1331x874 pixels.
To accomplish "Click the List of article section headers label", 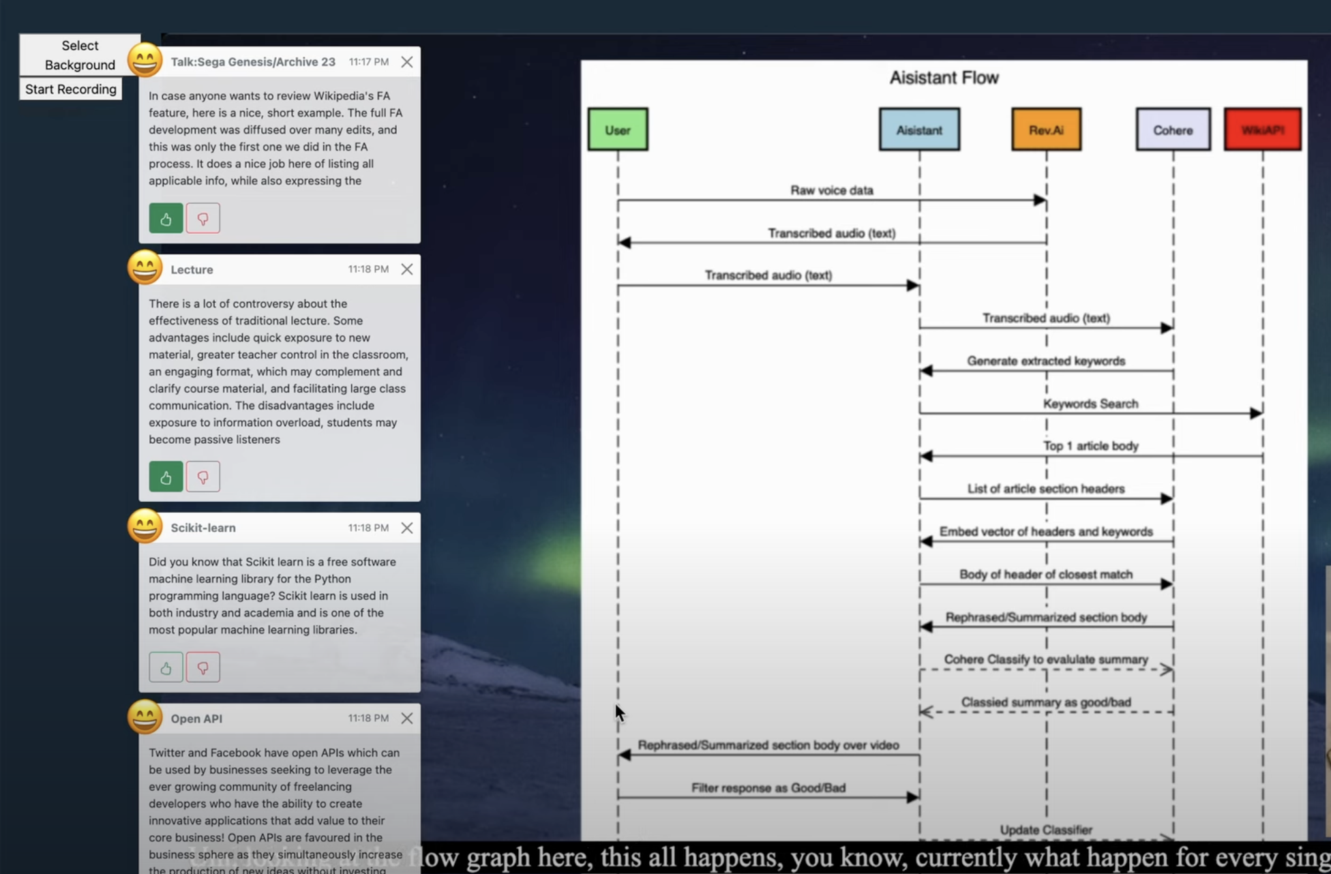I will coord(1046,489).
